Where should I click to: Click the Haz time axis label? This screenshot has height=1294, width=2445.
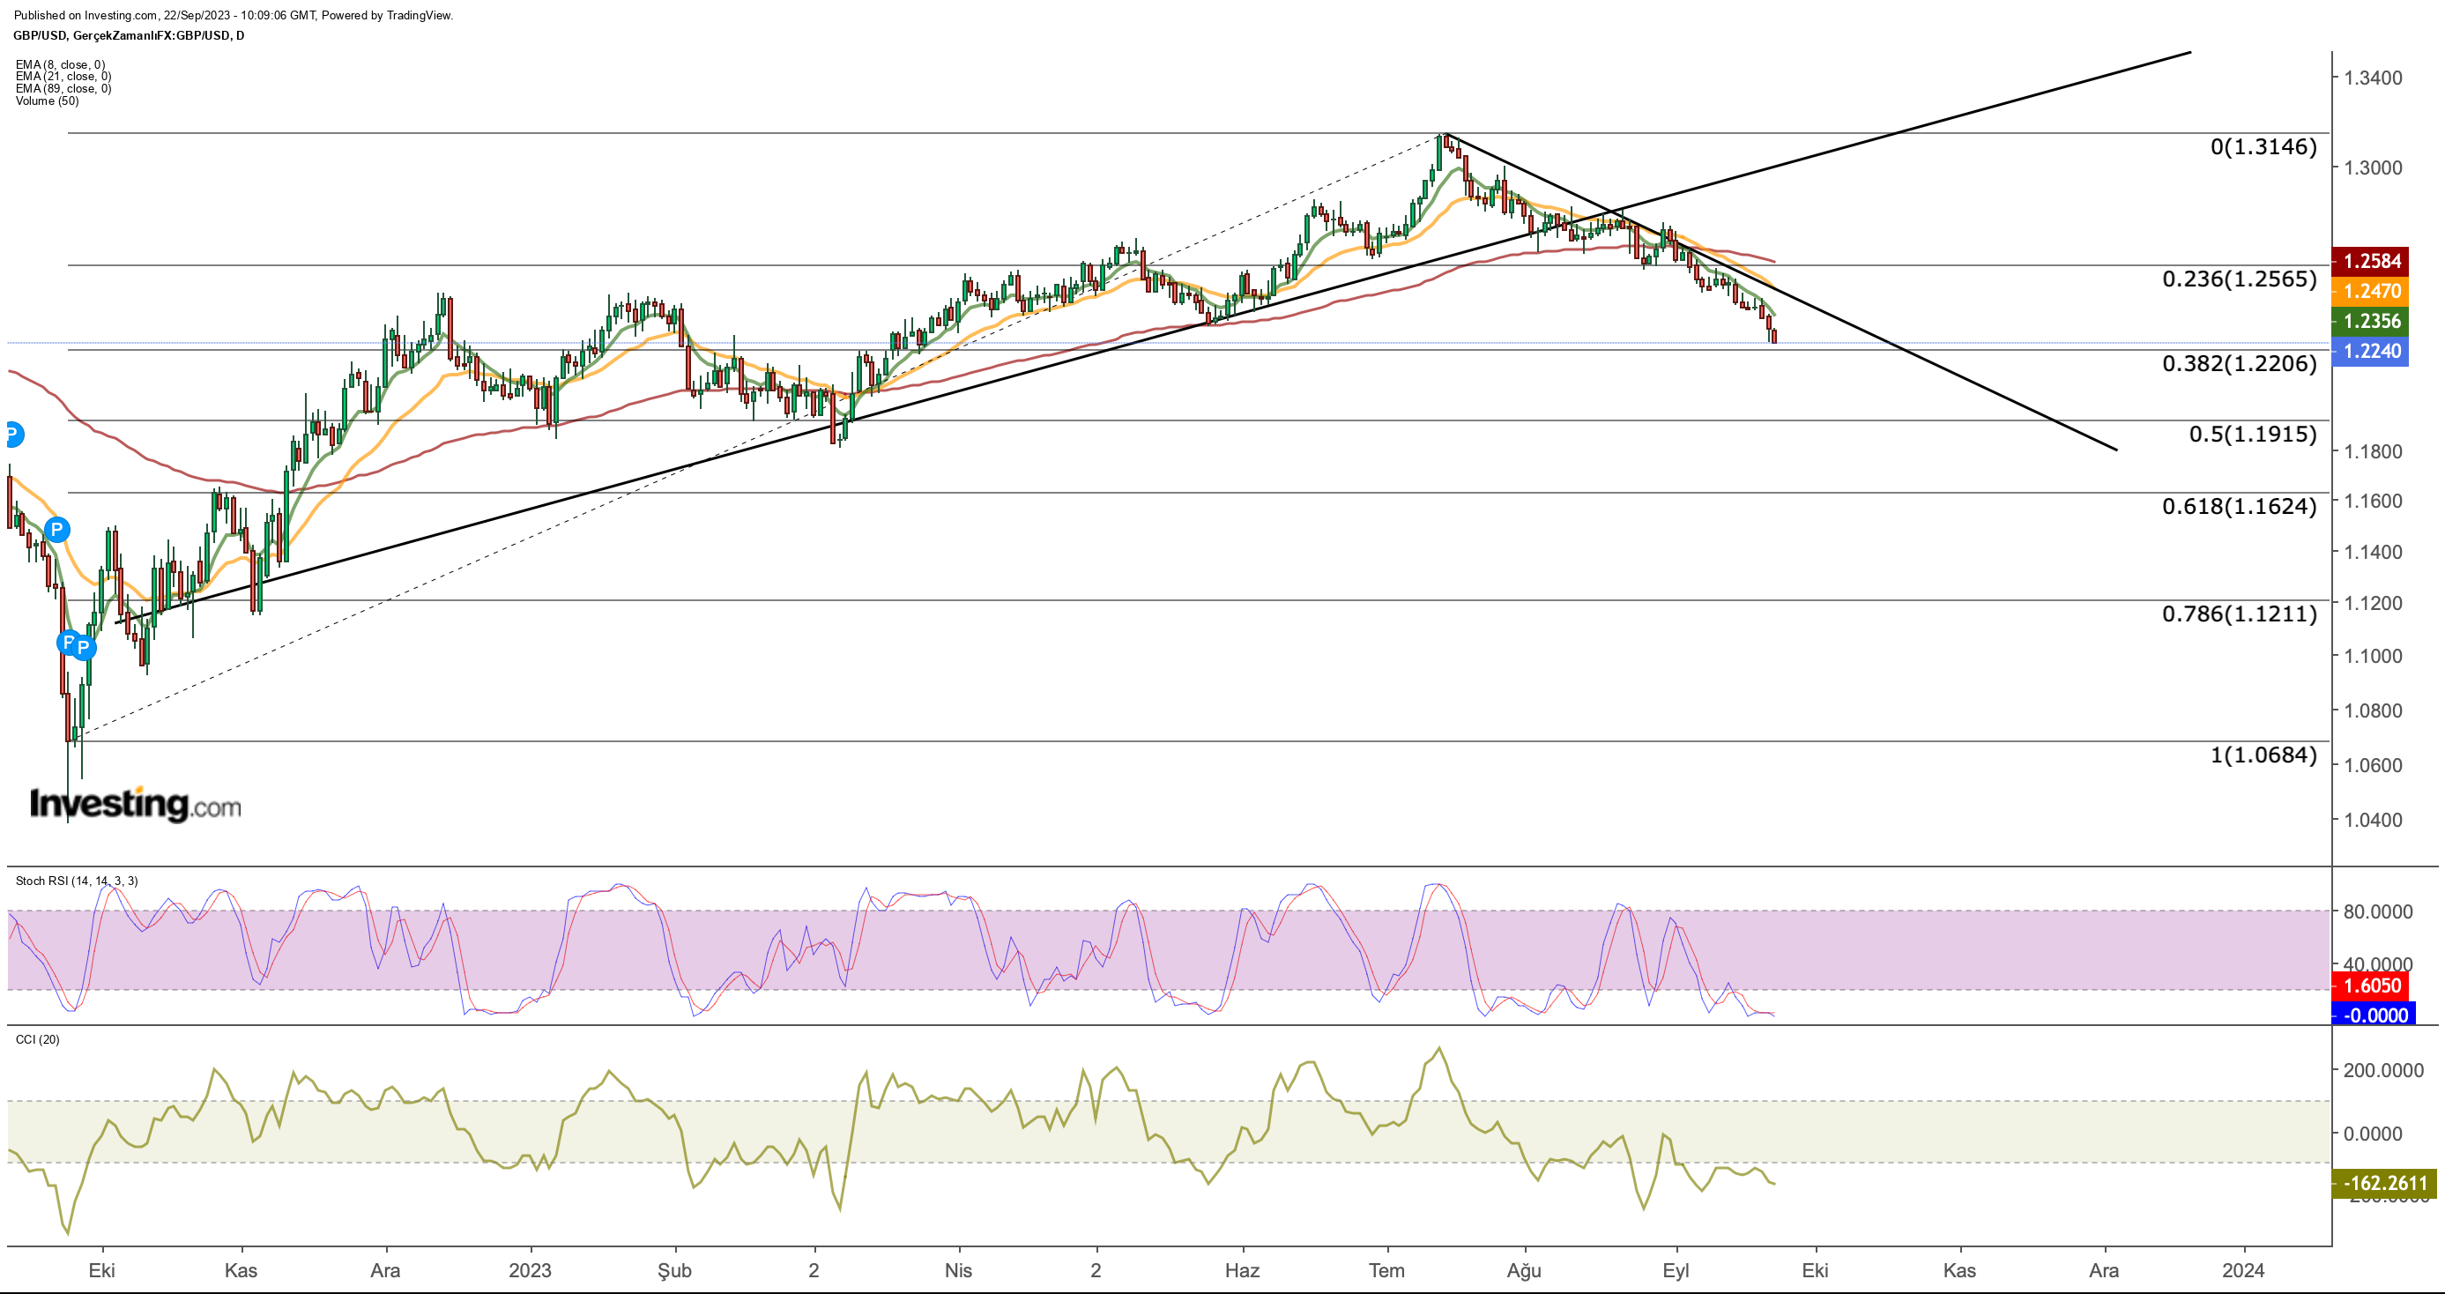1243,1271
